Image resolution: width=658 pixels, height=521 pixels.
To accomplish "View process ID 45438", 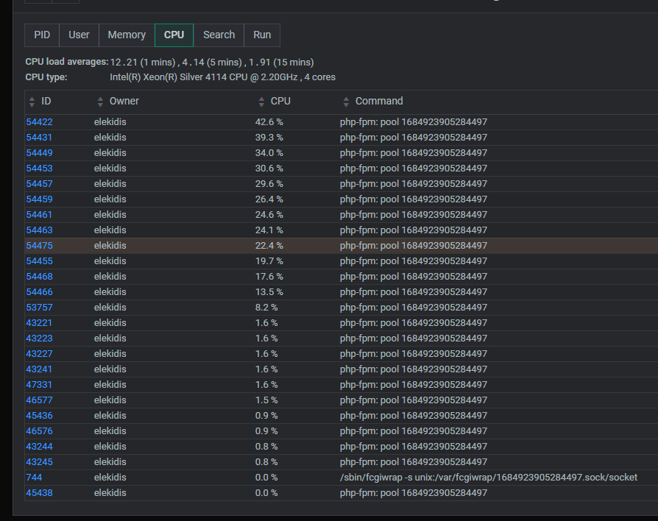I will click(40, 493).
